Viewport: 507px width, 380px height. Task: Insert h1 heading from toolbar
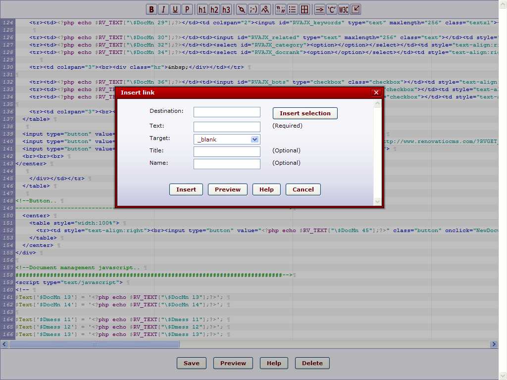203,9
